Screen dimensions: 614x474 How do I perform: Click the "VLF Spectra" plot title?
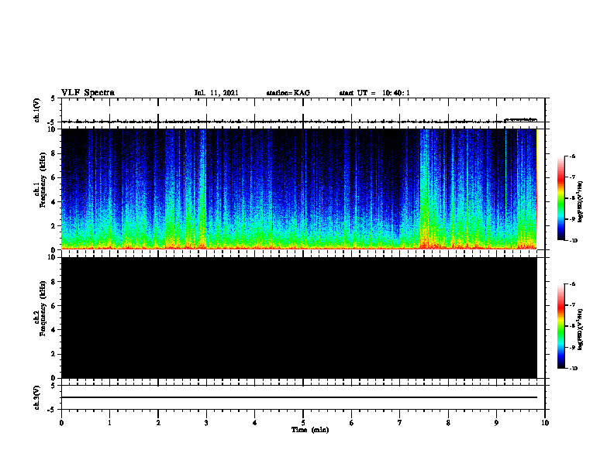(x=88, y=93)
